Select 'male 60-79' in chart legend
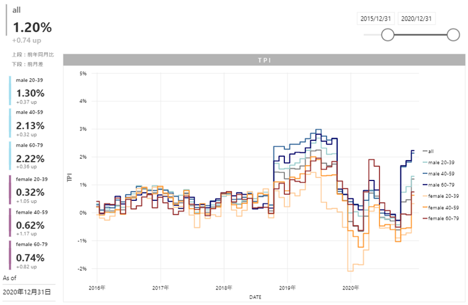This screenshot has width=468, height=305. [x=442, y=185]
